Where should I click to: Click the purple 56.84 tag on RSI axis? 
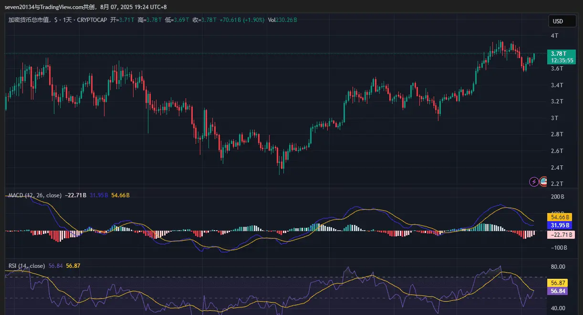coord(558,291)
